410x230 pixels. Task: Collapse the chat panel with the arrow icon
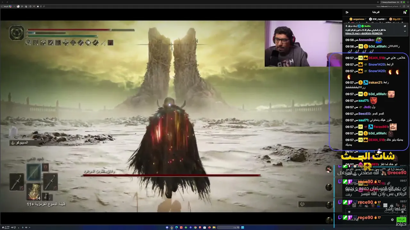347,12
